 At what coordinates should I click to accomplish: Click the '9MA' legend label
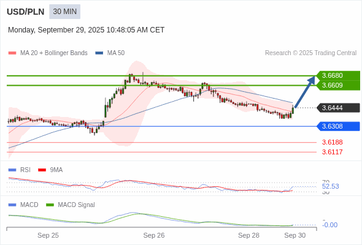click(x=56, y=170)
